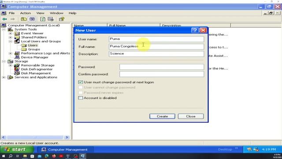The height and width of the screenshot is (159, 282).
Task: Click the Task View icon on the host taskbar
Action: point(18,156)
